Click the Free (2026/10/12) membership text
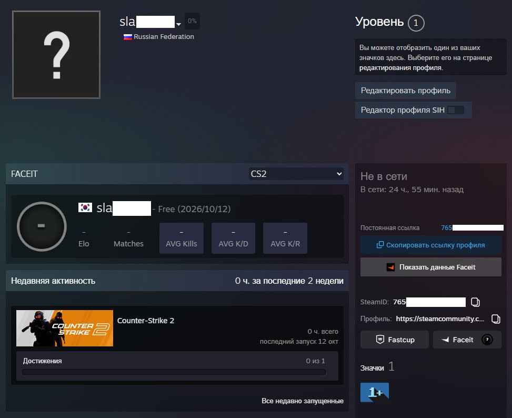This screenshot has width=512, height=418. tap(194, 209)
